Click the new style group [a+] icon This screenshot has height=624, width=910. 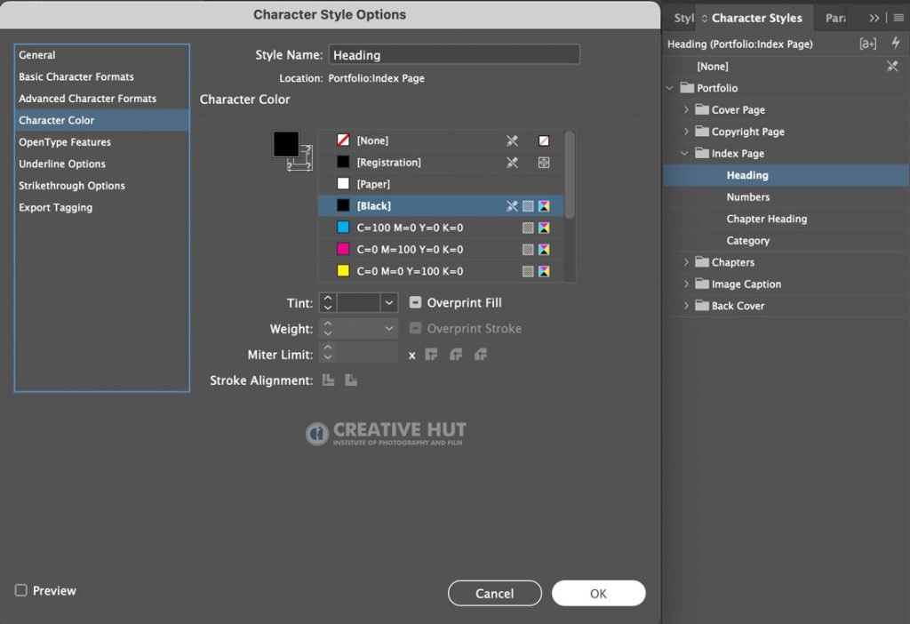coord(867,44)
